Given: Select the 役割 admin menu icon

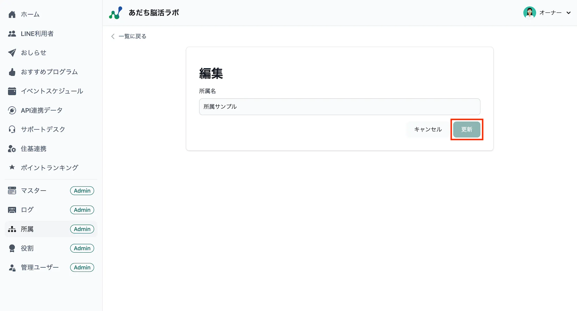Looking at the screenshot, I should tap(12, 248).
